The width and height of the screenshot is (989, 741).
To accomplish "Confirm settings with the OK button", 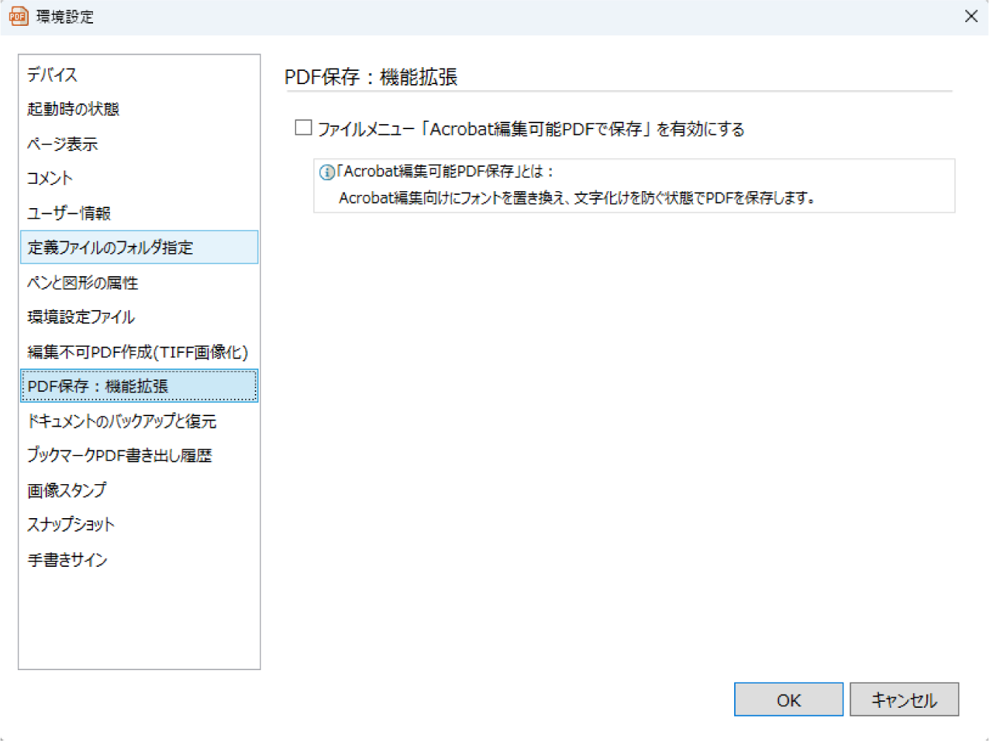I will pyautogui.click(x=788, y=700).
